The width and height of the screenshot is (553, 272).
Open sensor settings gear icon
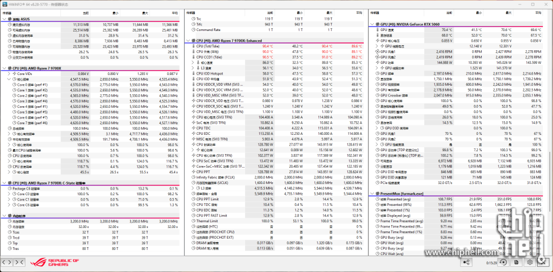click(529, 262)
